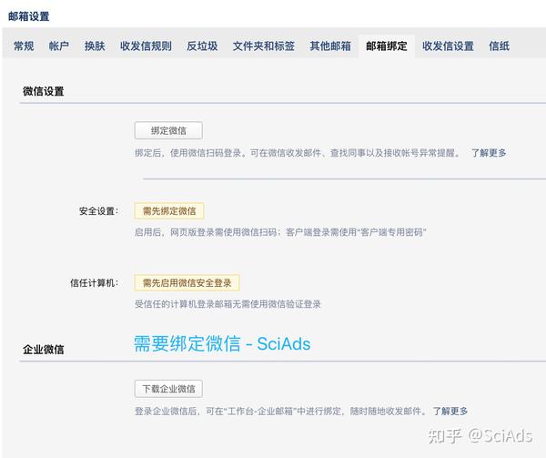Go to the 收发信规则 tab
This screenshot has width=546, height=458.
coord(146,46)
